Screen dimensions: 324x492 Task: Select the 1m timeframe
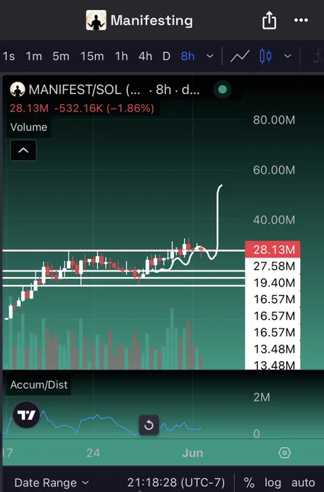point(33,56)
